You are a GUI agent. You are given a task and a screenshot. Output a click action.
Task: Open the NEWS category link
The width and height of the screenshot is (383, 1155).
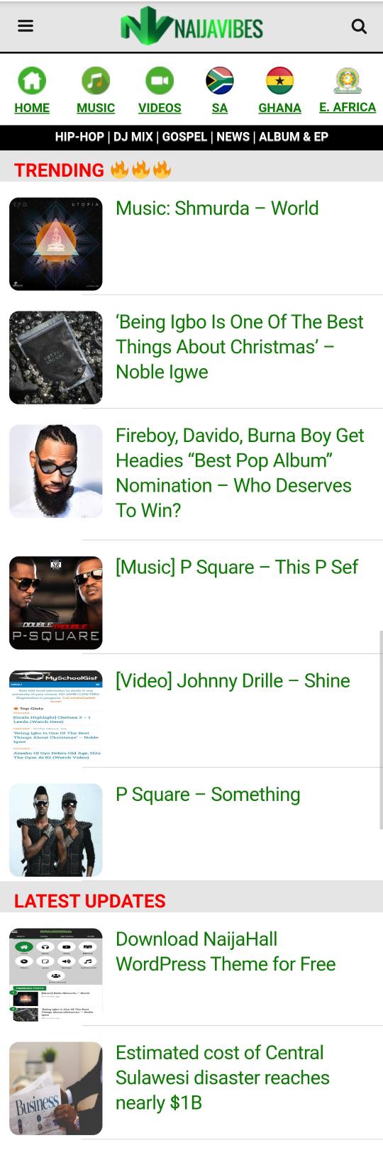(233, 136)
